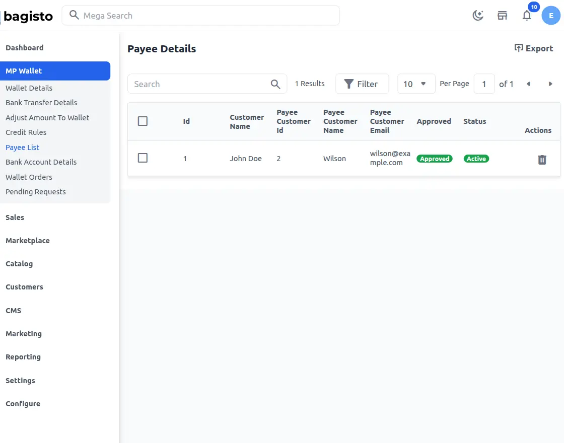Viewport: 564px width, 443px height.
Task: Click the page number input box
Action: tap(484, 84)
